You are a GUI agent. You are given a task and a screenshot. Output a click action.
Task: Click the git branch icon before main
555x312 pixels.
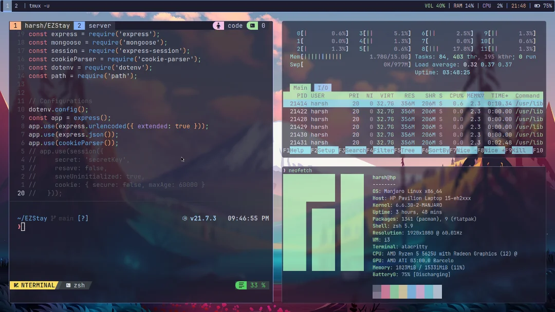click(x=53, y=219)
